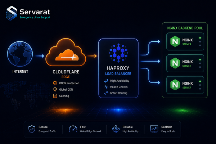Click the middle NGINX hexagon logo
The width and height of the screenshot is (216, 144).
(175, 63)
